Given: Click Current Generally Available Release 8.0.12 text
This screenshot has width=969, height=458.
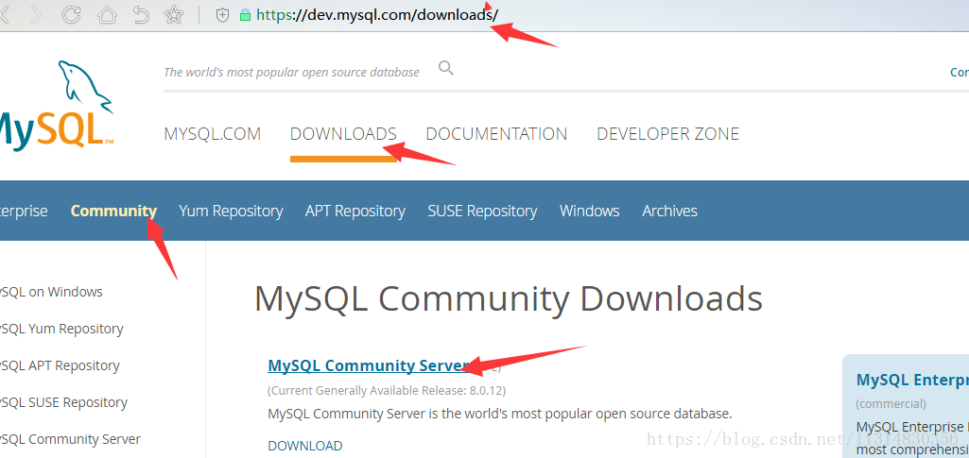Looking at the screenshot, I should tap(387, 391).
